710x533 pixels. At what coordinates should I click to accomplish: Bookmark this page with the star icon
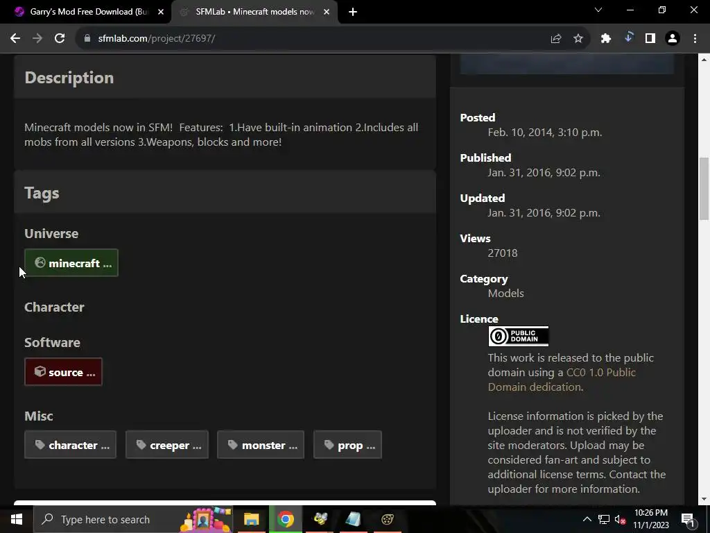point(578,39)
